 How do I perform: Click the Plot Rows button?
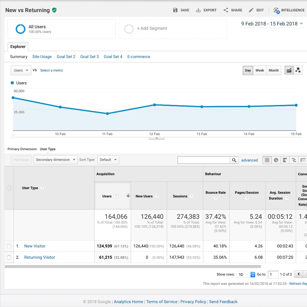pos(21,160)
